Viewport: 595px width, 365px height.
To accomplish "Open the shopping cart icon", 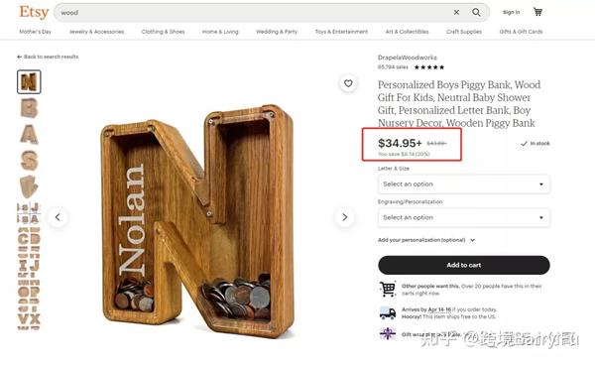I will [537, 12].
